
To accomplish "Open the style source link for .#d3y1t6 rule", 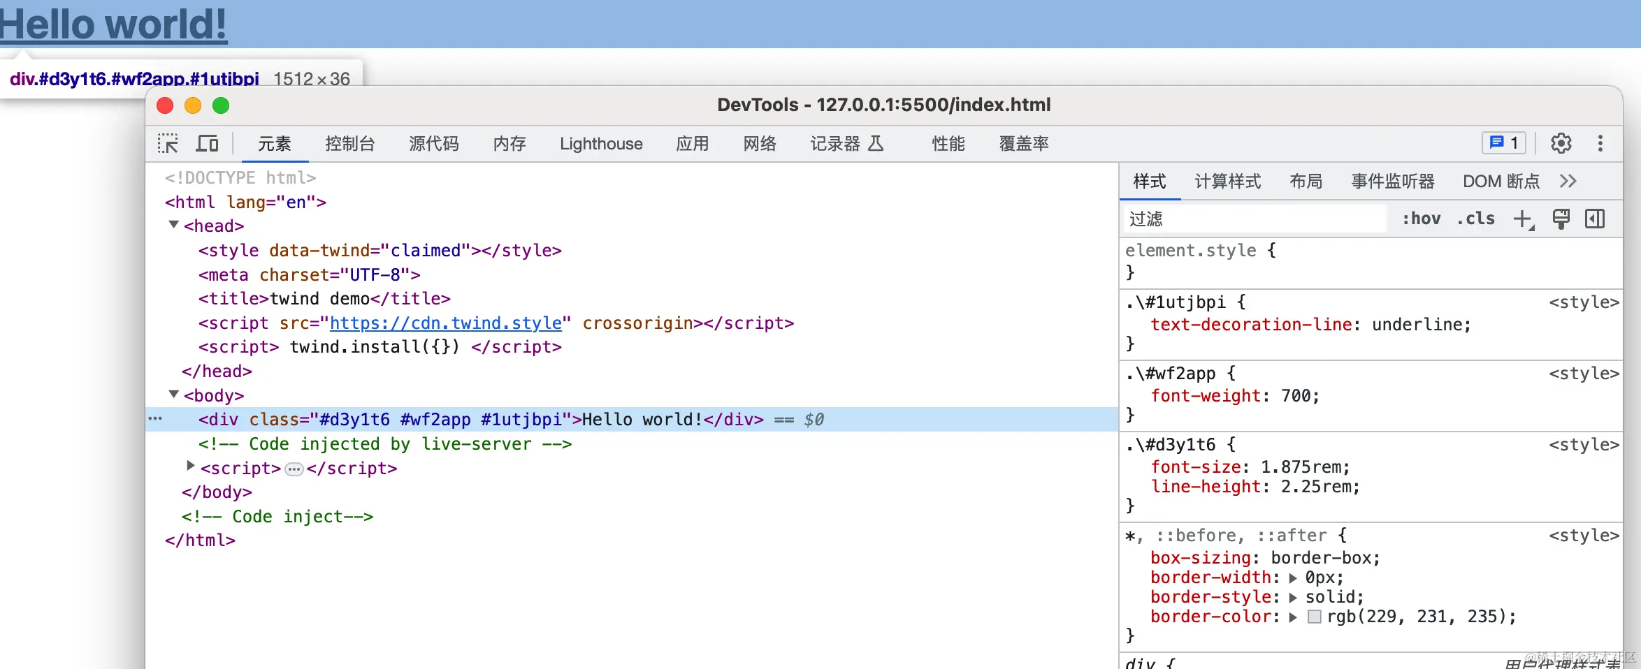I will (x=1584, y=445).
